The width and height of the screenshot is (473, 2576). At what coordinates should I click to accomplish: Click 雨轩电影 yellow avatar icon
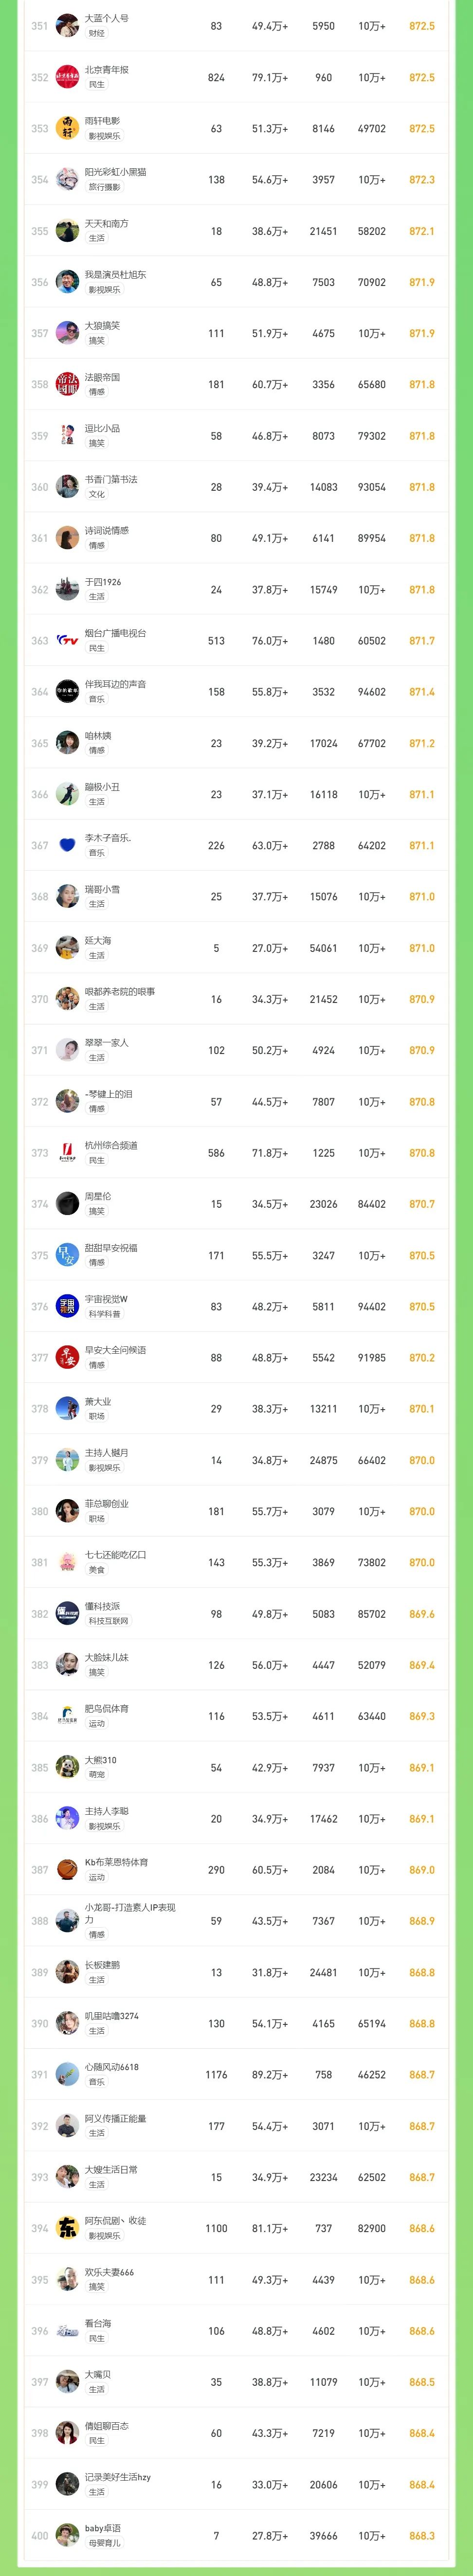[67, 128]
